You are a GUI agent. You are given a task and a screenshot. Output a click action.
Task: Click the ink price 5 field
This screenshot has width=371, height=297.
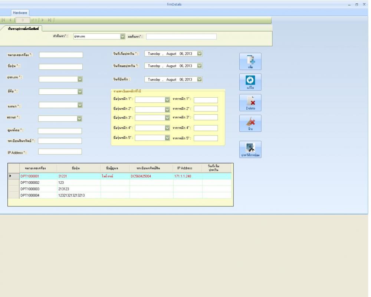pos(206,138)
